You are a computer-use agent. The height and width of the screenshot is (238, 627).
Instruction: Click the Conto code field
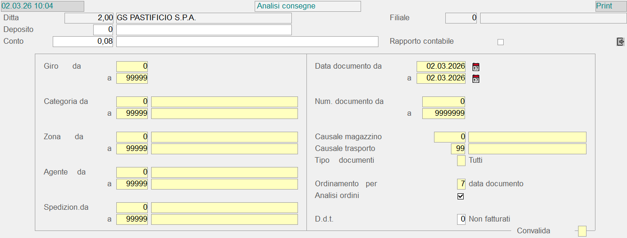click(x=83, y=41)
